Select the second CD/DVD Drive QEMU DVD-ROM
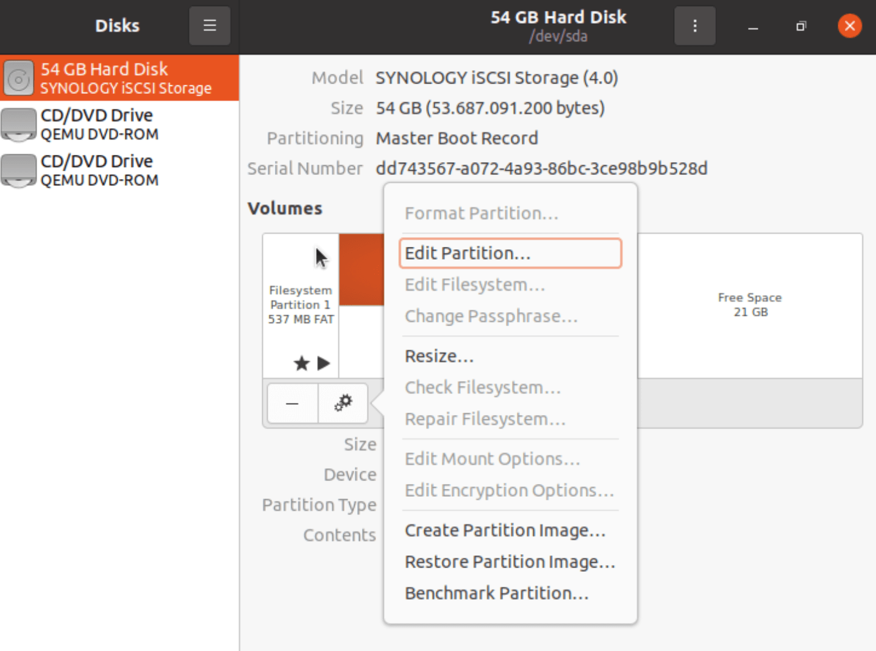Viewport: 876px width, 651px height. tap(119, 170)
